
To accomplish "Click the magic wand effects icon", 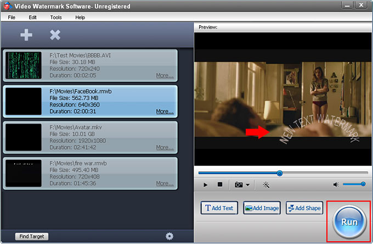I will [x=267, y=185].
